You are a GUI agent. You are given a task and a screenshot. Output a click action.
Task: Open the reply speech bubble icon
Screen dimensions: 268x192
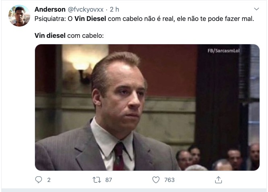[x=39, y=180]
